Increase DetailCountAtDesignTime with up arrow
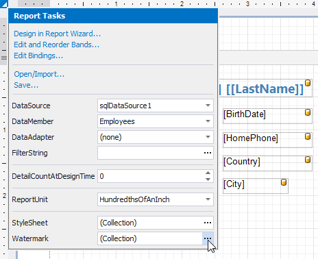This screenshot has height=259, width=318. [208, 173]
